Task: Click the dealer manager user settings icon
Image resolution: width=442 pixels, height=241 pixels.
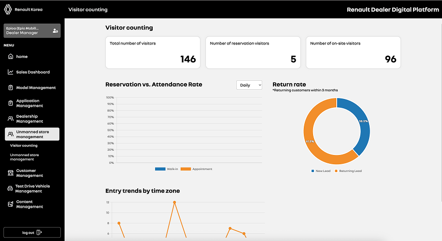Action: click(55, 30)
